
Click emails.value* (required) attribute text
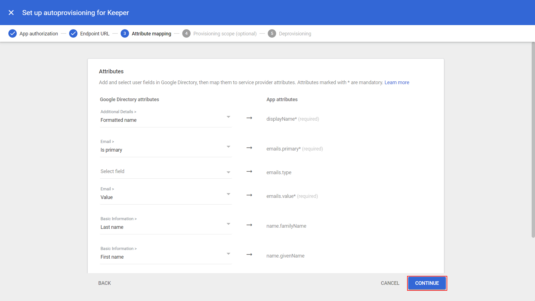(x=292, y=196)
